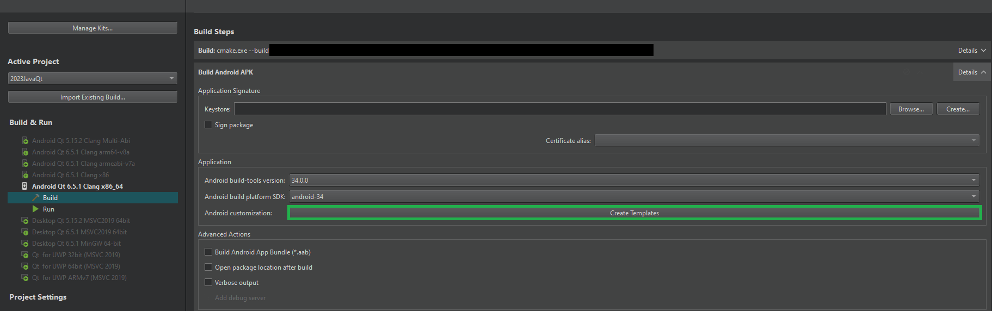Click Browse button for Keystore
This screenshot has height=311, width=992.
(911, 109)
